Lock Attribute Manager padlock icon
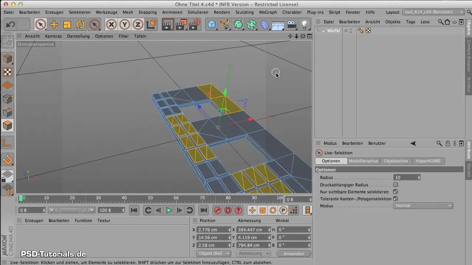This screenshot has width=472, height=265. point(448,143)
